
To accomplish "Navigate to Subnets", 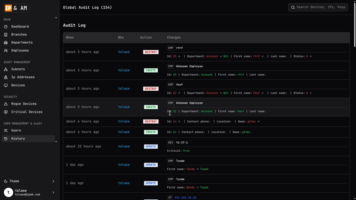I will (28, 69).
